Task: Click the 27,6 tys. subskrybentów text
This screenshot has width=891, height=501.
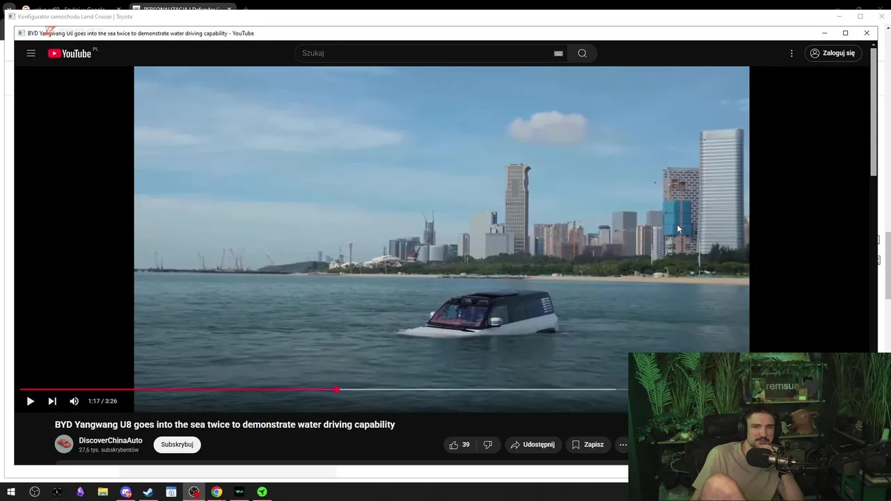Action: point(109,450)
